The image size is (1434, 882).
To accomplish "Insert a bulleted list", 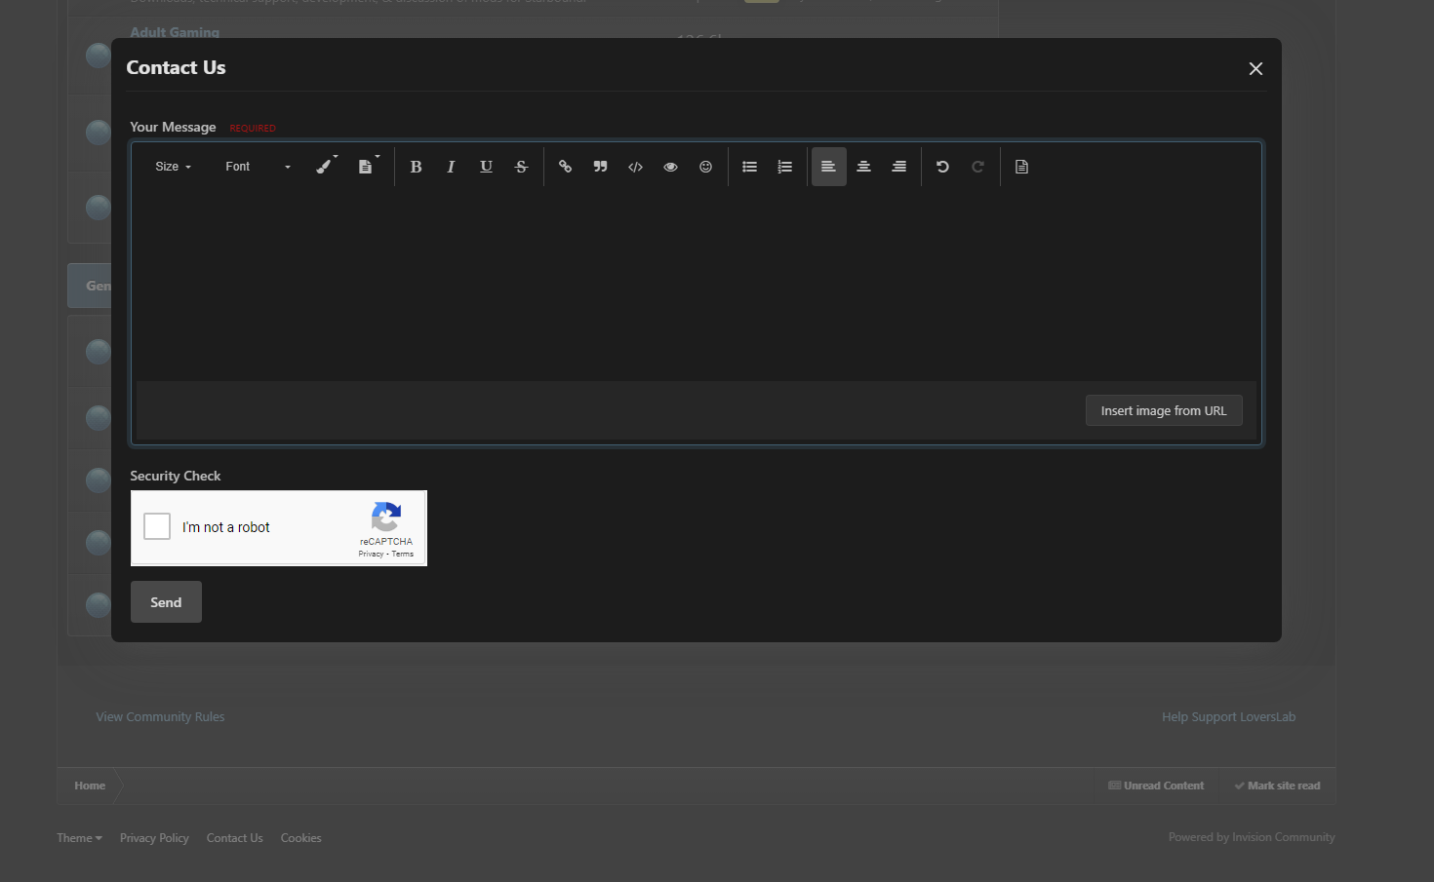I will 749,167.
